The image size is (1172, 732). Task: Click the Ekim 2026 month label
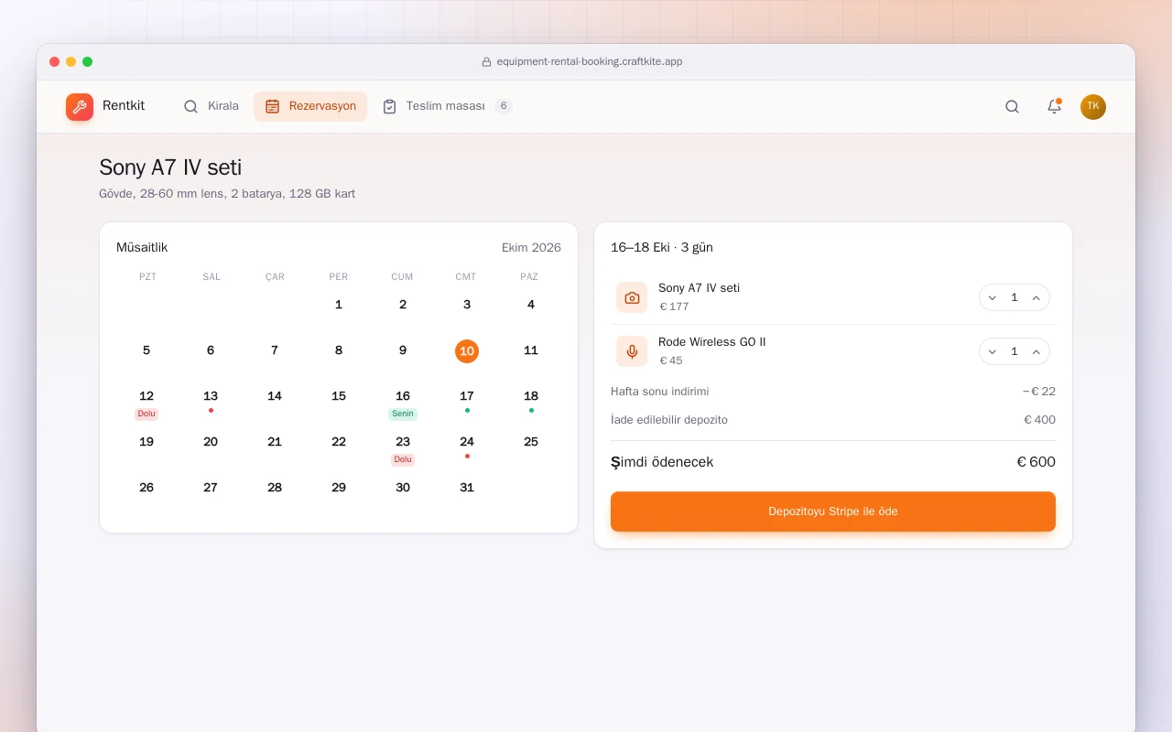pyautogui.click(x=531, y=248)
